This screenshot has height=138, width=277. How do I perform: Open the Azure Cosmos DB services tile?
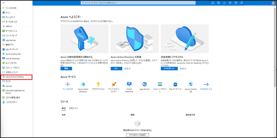[x=191, y=87]
